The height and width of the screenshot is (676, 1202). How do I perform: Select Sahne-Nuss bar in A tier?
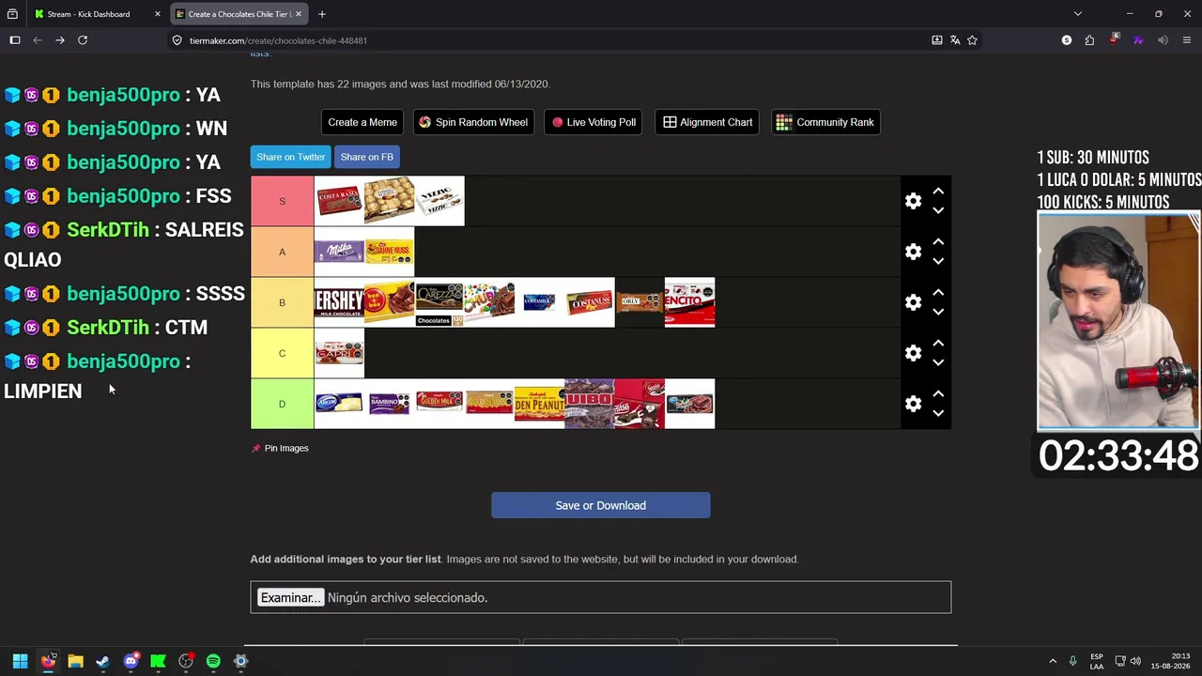389,252
